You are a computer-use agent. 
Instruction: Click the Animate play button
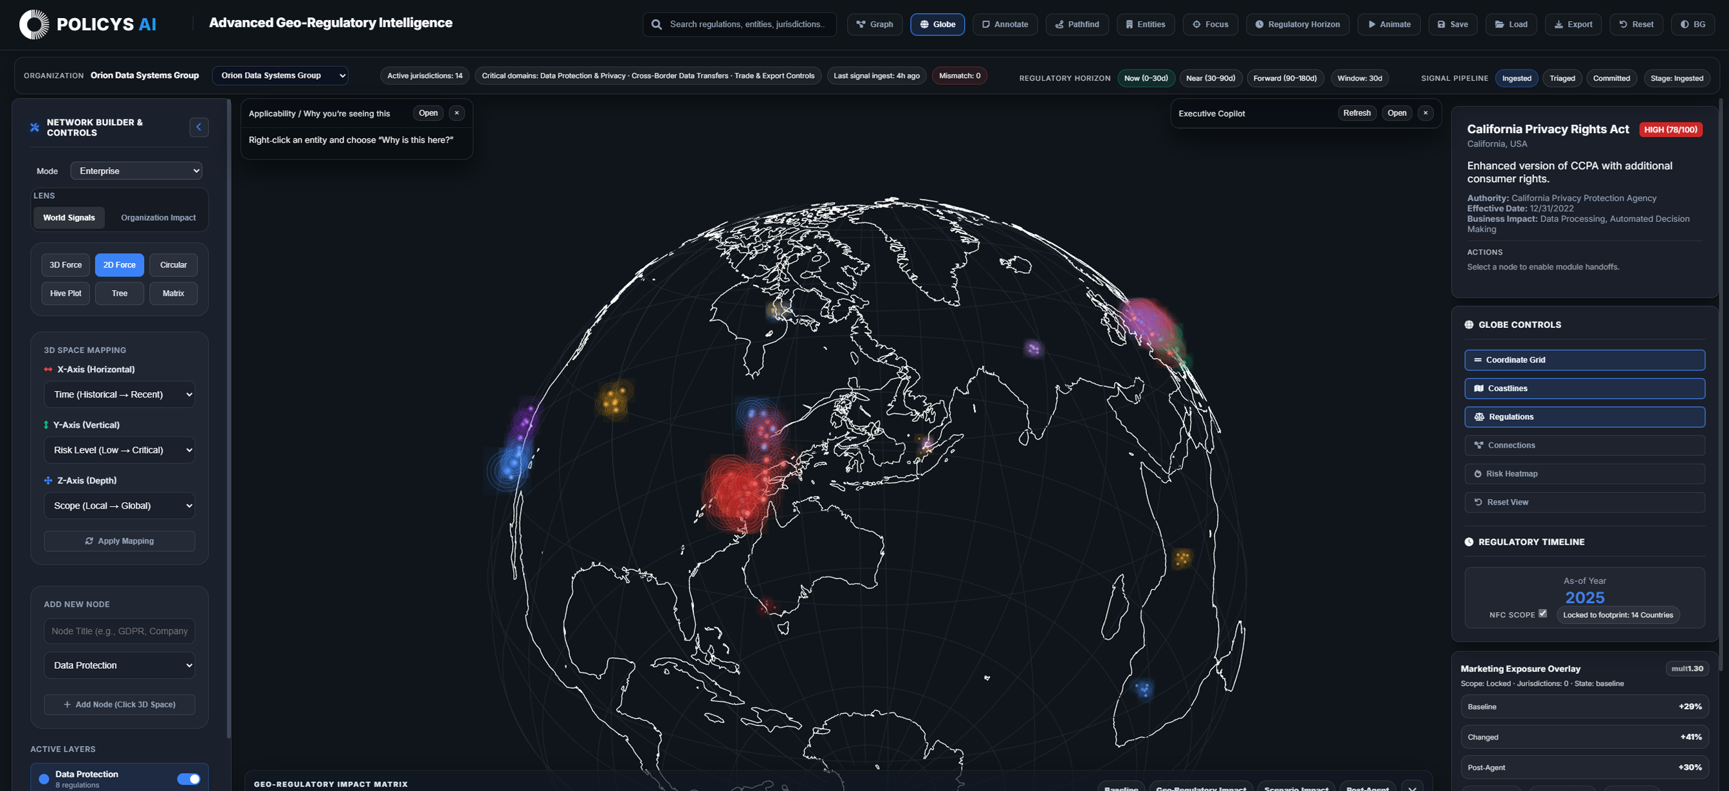tap(1388, 24)
